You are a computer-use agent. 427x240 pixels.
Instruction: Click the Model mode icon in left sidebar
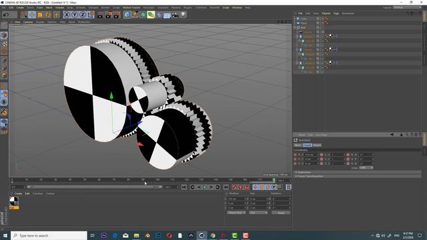(4, 35)
